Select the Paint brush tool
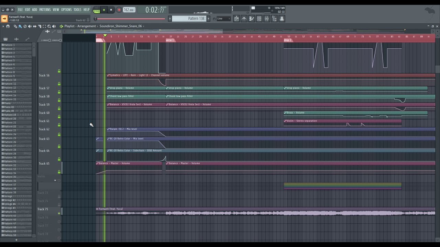440x247 pixels. [x=20, y=26]
